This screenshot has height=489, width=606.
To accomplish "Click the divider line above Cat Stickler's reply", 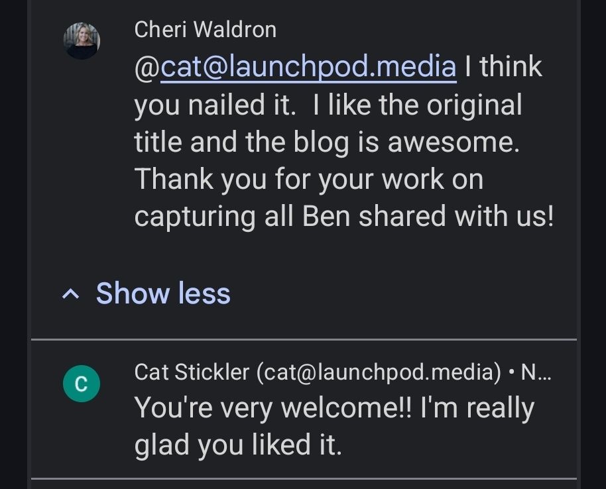I will click(x=304, y=340).
